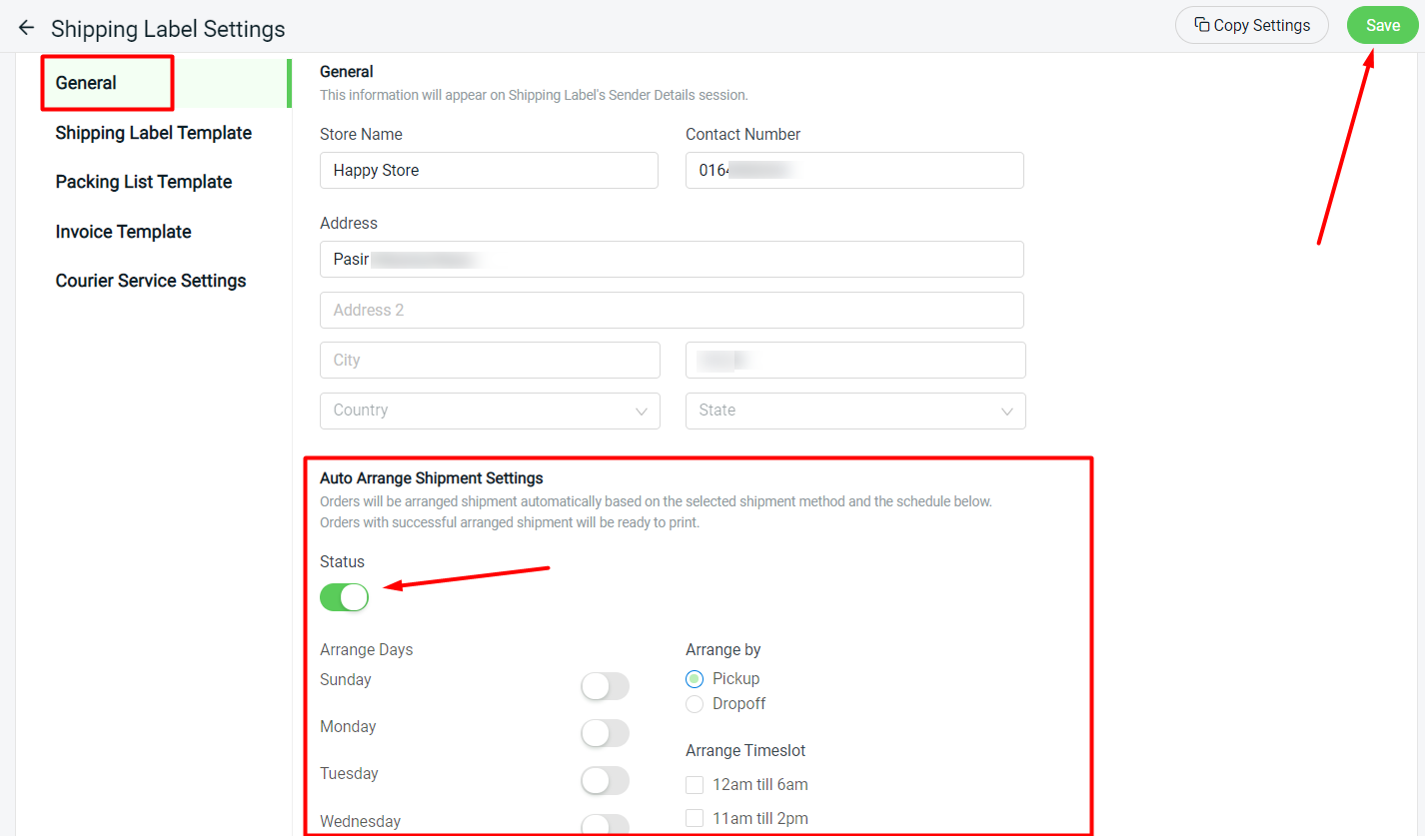Save the shipping label settings
This screenshot has height=836, width=1425.
tap(1382, 26)
